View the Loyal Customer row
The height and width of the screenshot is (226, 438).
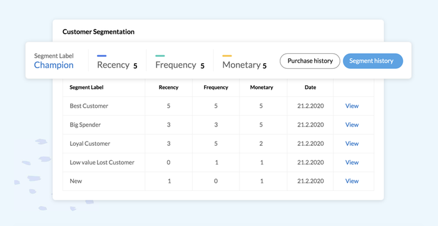pyautogui.click(x=352, y=143)
